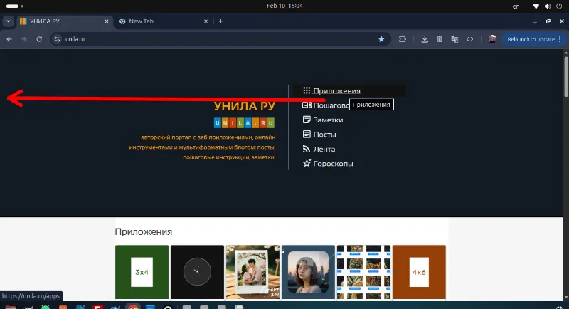Image resolution: width=569 pixels, height=309 pixels.
Task: Open the en keyboard language selector
Action: (516, 6)
